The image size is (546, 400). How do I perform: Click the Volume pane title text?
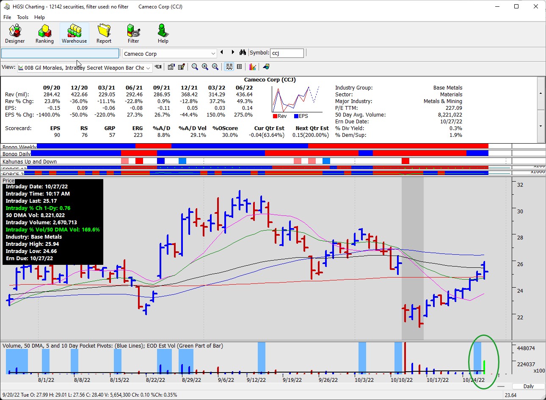tap(113, 346)
